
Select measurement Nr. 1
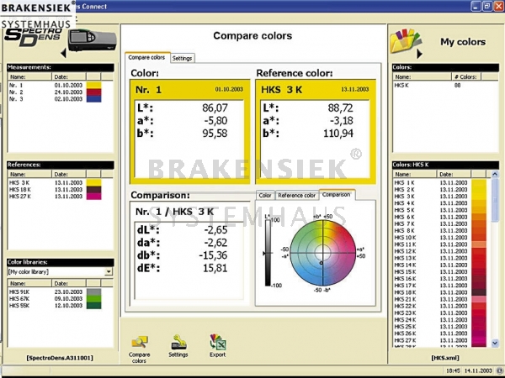(55, 85)
